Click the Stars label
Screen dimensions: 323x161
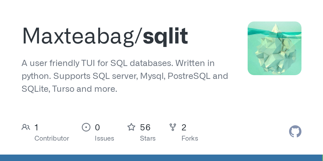click(148, 138)
